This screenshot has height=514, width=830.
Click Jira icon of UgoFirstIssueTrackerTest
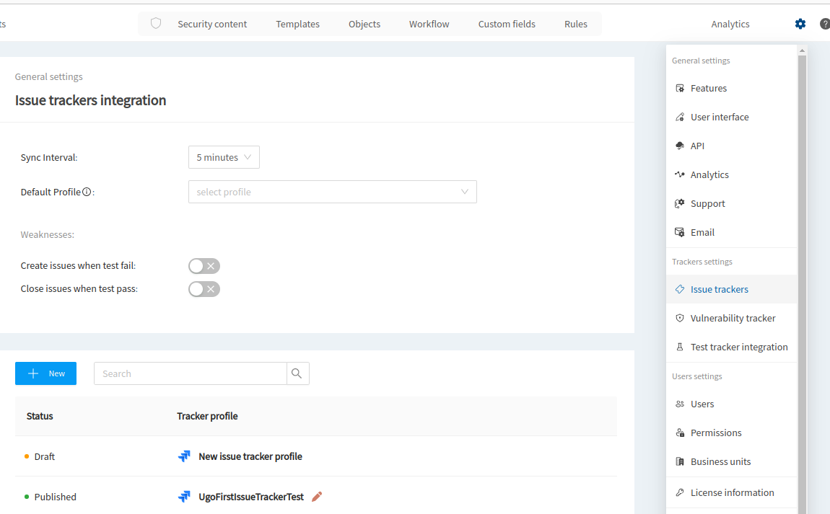[x=184, y=497]
